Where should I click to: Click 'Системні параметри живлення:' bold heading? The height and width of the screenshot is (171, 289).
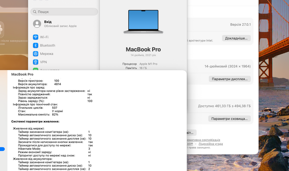point(35,121)
